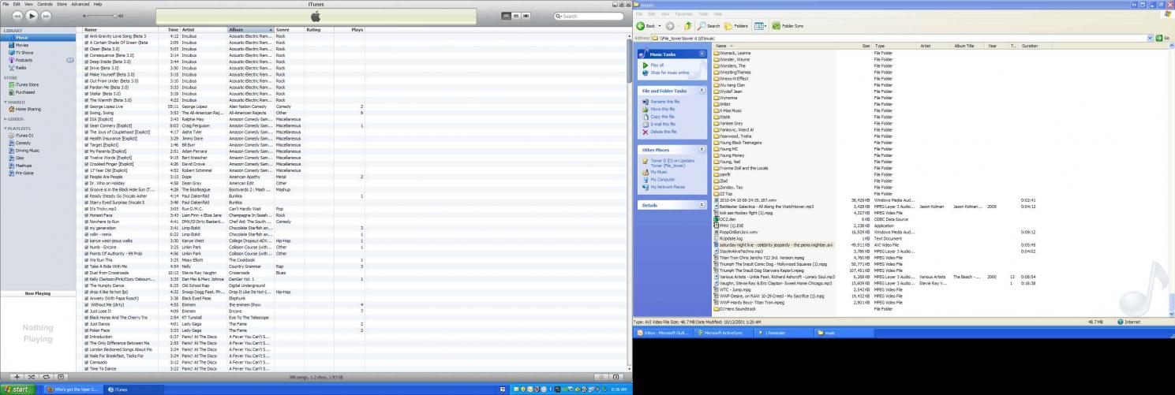This screenshot has width=1175, height=395.
Task: Open the iTunes Advanced menu
Action: pyautogui.click(x=80, y=4)
